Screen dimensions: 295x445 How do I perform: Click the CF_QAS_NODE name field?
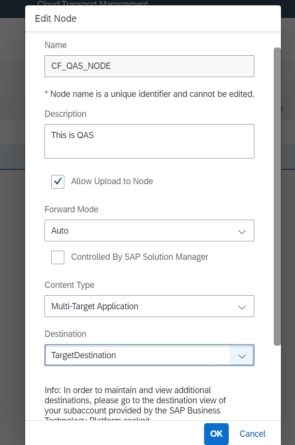coord(149,66)
